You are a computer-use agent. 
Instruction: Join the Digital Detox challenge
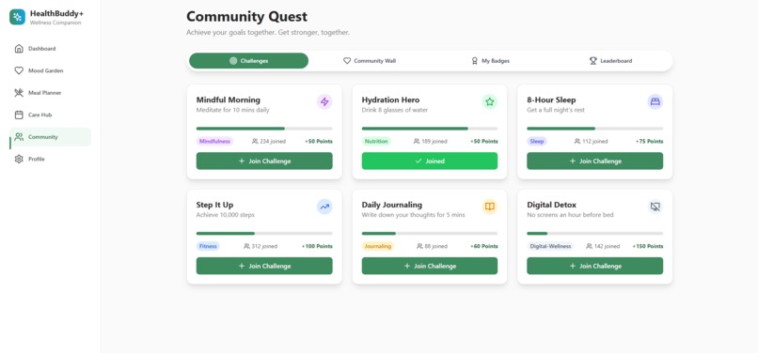pyautogui.click(x=595, y=266)
